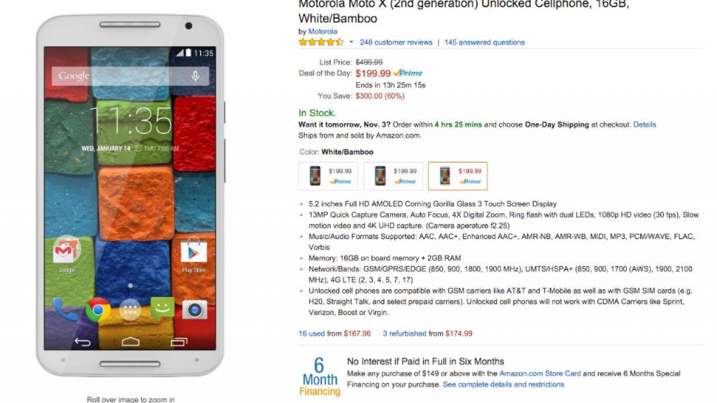View the 16 used offers link
Image resolution: width=717 pixels, height=403 pixels.
(x=311, y=334)
